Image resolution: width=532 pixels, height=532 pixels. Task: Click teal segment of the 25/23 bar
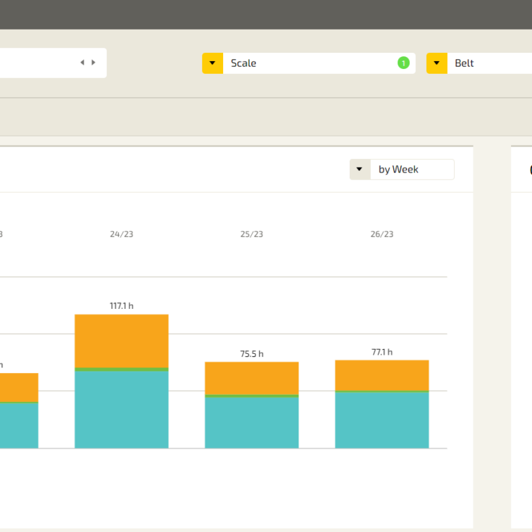coord(252,423)
